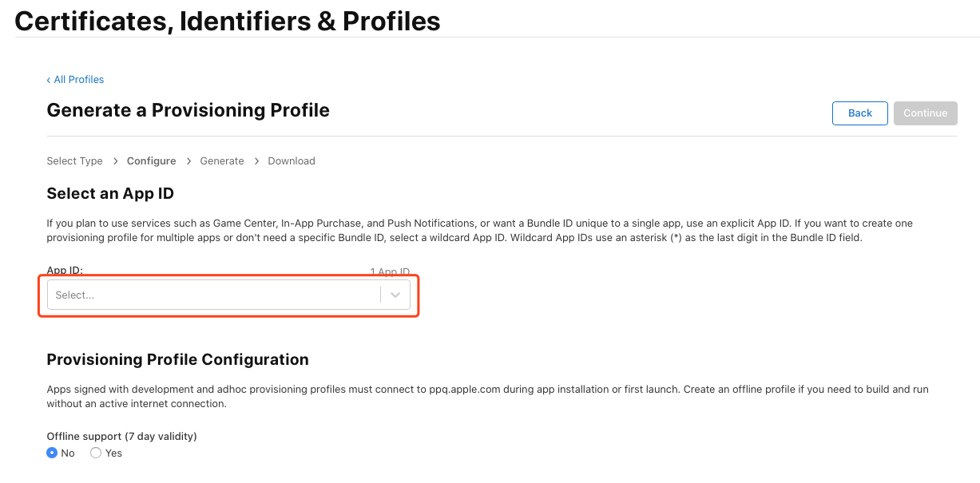The width and height of the screenshot is (980, 483).
Task: Click the Generate a Provisioning Profile title
Action: tap(188, 110)
